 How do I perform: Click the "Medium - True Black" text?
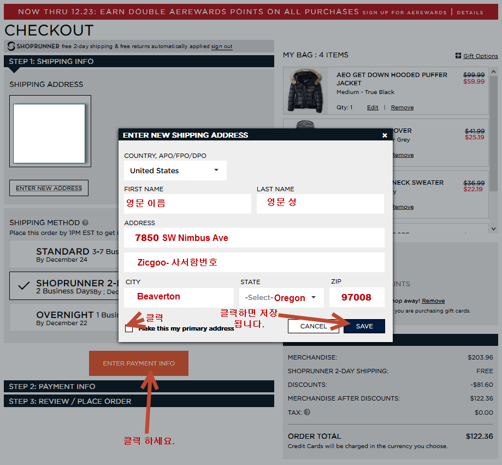pos(365,92)
